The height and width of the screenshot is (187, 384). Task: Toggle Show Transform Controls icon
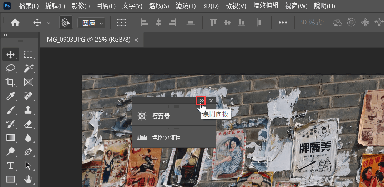tap(121, 22)
